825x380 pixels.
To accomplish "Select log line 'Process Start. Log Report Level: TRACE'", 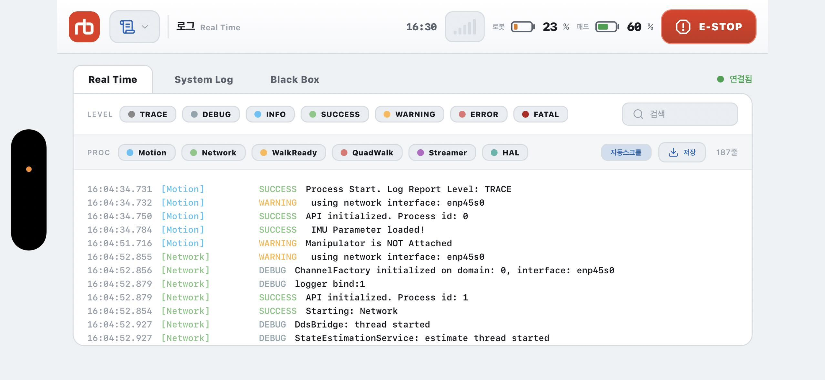I will pos(408,189).
